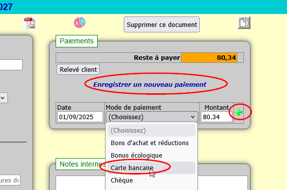This screenshot has width=287, height=190.
Task: Select Bons d'achat et réductions option
Action: pos(151,143)
